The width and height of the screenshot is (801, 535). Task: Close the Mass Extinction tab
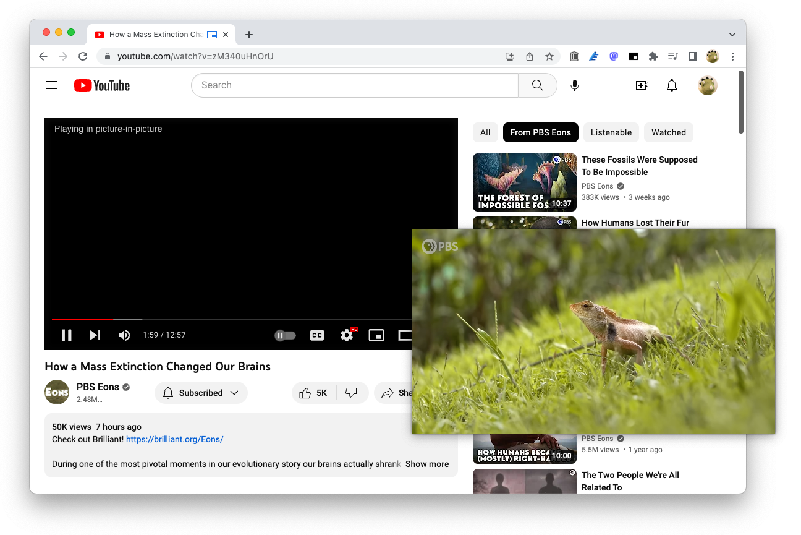click(226, 35)
